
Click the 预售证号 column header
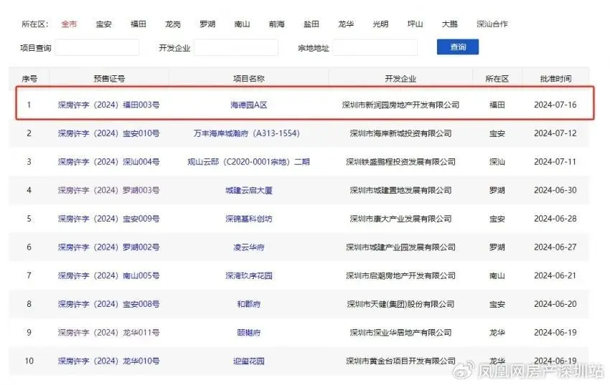(x=109, y=79)
